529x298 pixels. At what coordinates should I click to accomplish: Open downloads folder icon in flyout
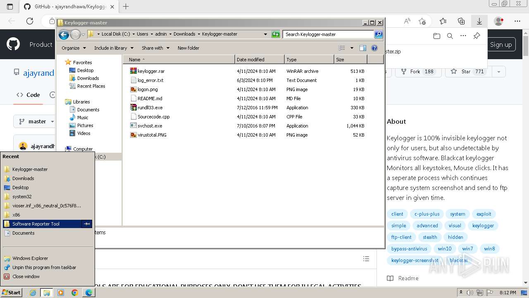tap(437, 36)
